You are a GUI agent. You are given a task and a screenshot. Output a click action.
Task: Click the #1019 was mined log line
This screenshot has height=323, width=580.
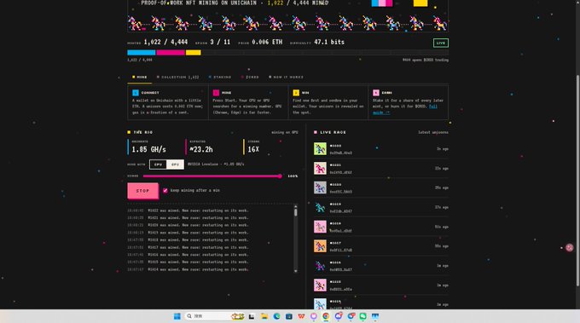198,233
